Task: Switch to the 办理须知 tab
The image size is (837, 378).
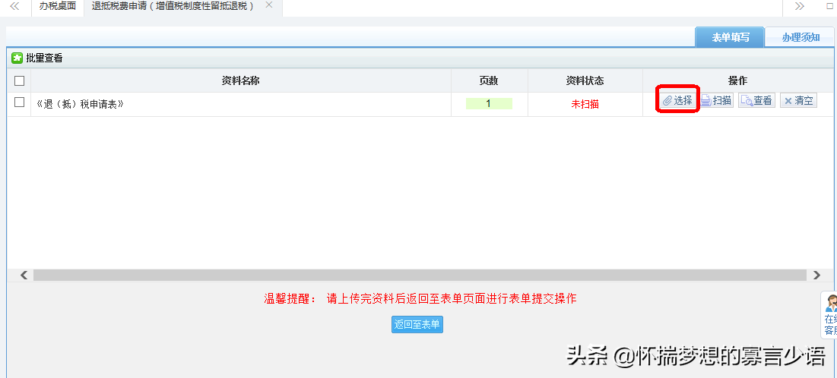Action: [x=800, y=37]
